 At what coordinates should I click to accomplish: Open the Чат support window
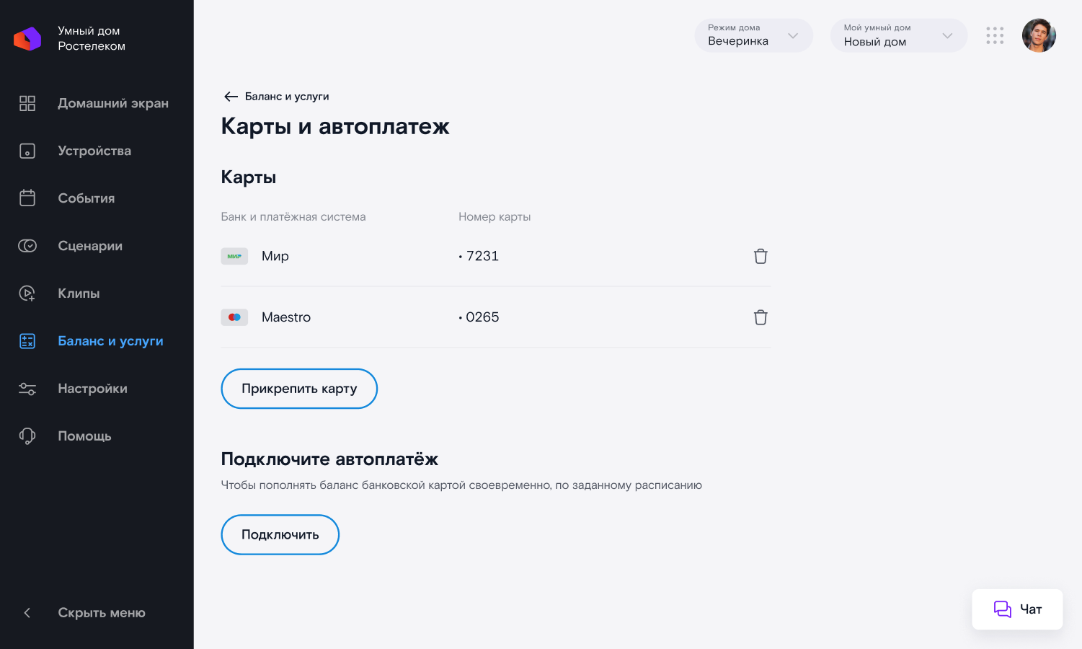pos(1016,609)
